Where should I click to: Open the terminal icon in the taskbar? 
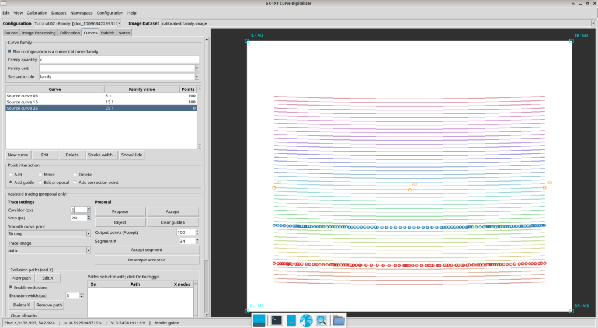coord(276,320)
